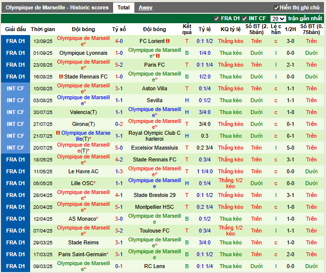Click the 1-3 score at Le Havre AC
The height and width of the screenshot is (273, 326).
pos(119,171)
